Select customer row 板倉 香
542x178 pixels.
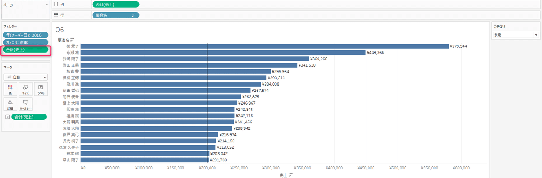73,71
